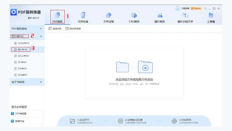The width and height of the screenshot is (232, 131).
Task: Click the 3.开始转换 step icon
Action: click(174, 121)
